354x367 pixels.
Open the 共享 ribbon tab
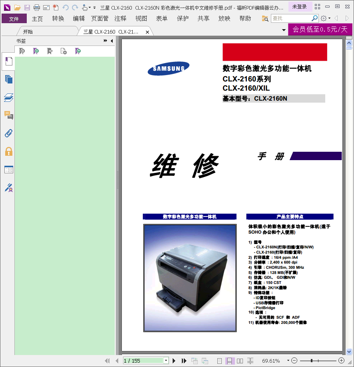[x=203, y=18]
